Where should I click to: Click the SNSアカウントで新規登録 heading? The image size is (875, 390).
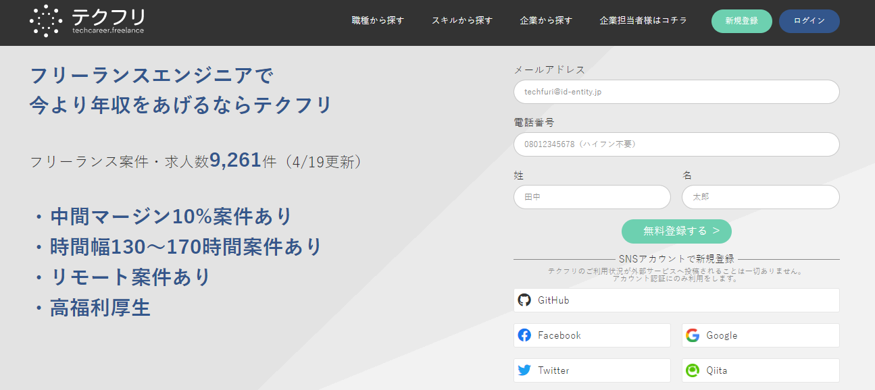point(676,259)
